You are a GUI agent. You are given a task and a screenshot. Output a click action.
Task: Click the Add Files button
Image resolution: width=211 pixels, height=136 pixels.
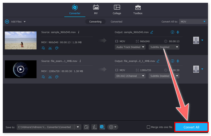click(x=15, y=22)
